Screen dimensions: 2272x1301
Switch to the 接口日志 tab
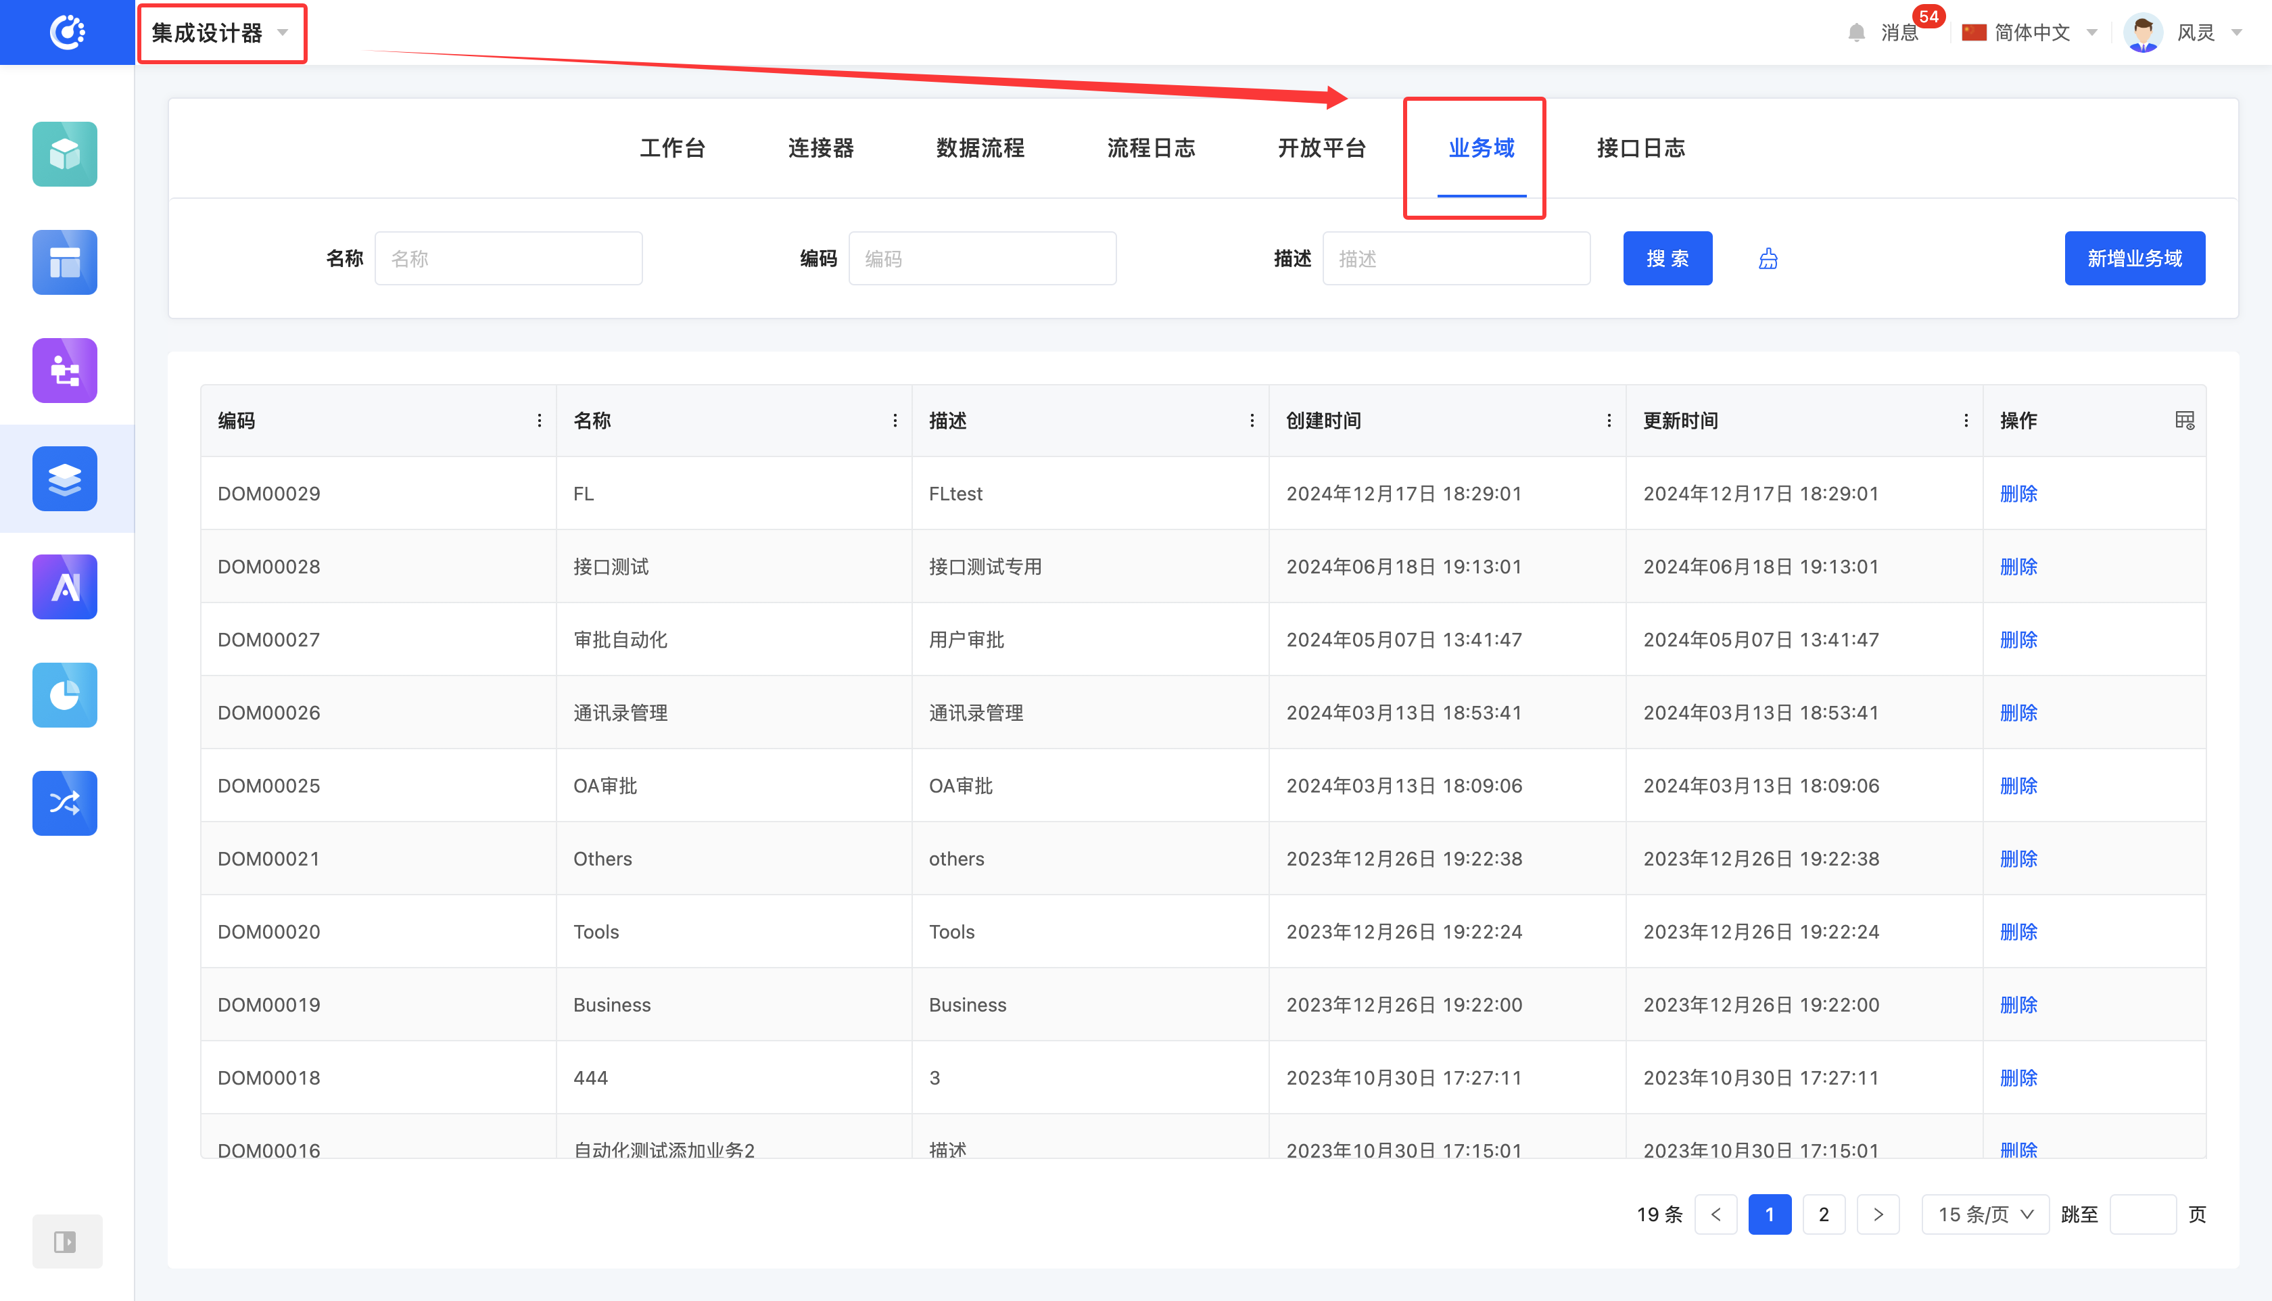pos(1640,147)
